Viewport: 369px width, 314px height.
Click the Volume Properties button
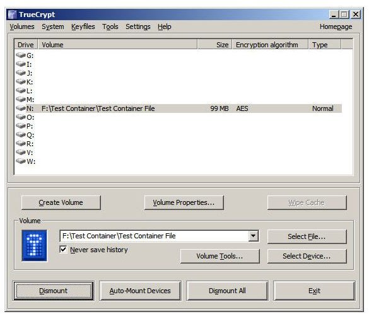tap(184, 202)
